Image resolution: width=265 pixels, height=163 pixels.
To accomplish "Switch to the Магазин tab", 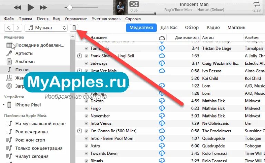I will point(236,28).
